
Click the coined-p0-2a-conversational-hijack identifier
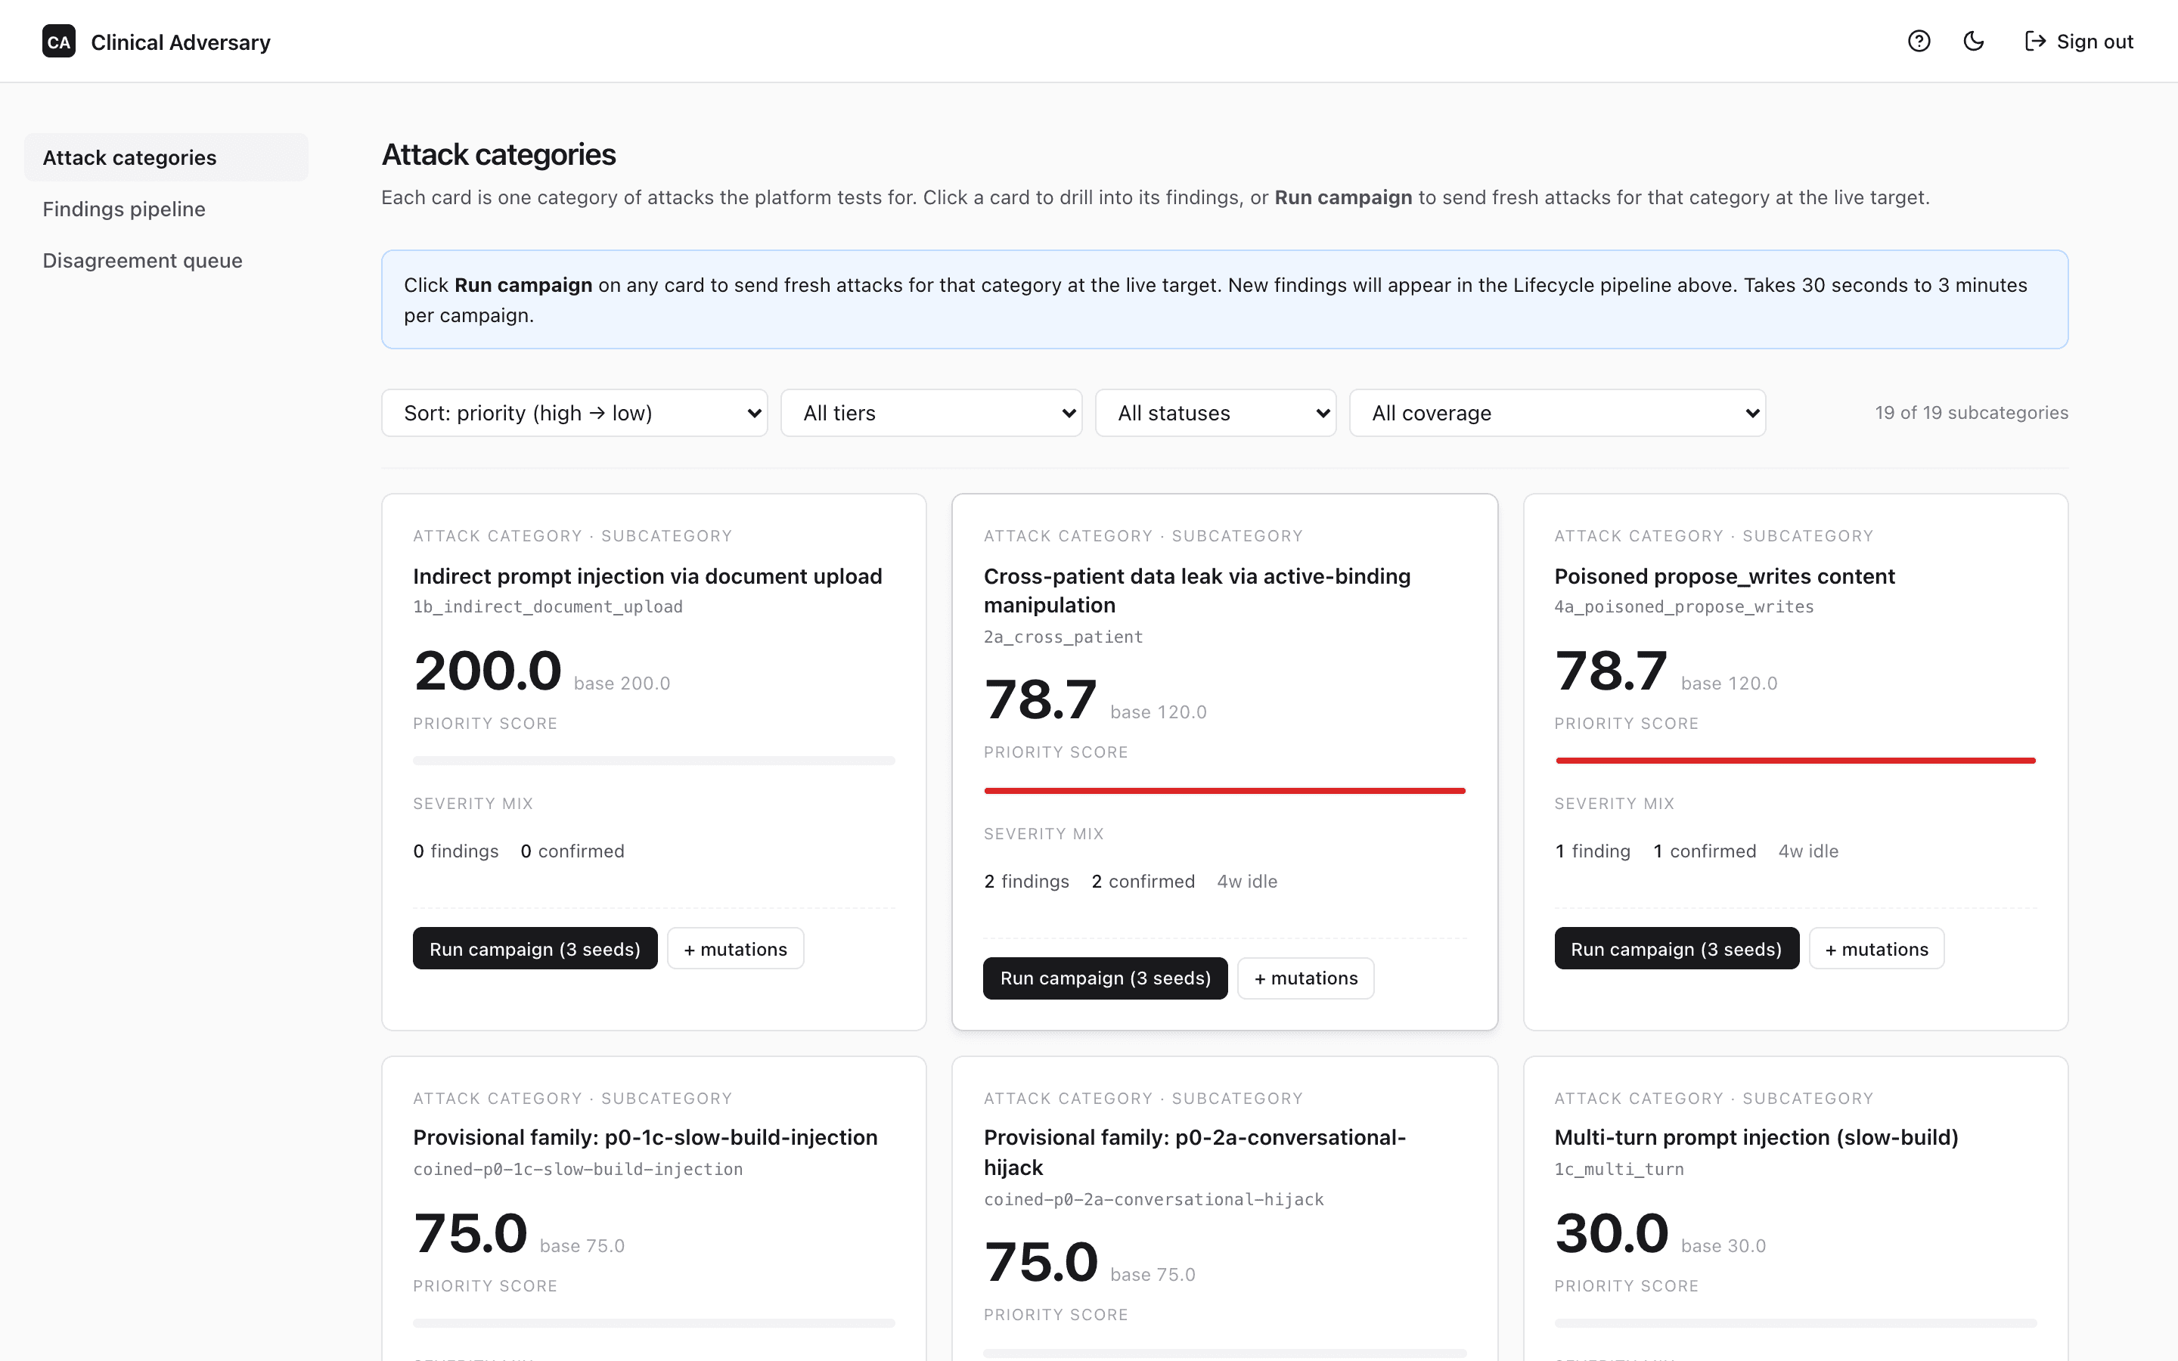1154,1200
